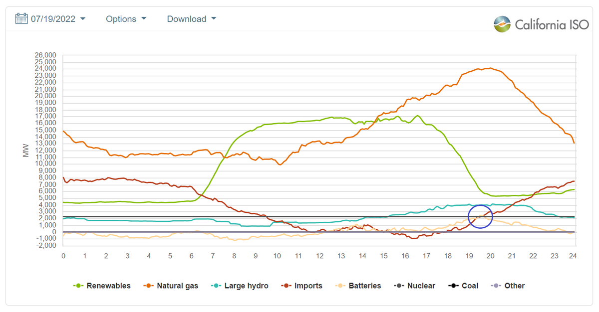The width and height of the screenshot is (599, 312).
Task: Click the Imports legend marker
Action: coord(285,285)
